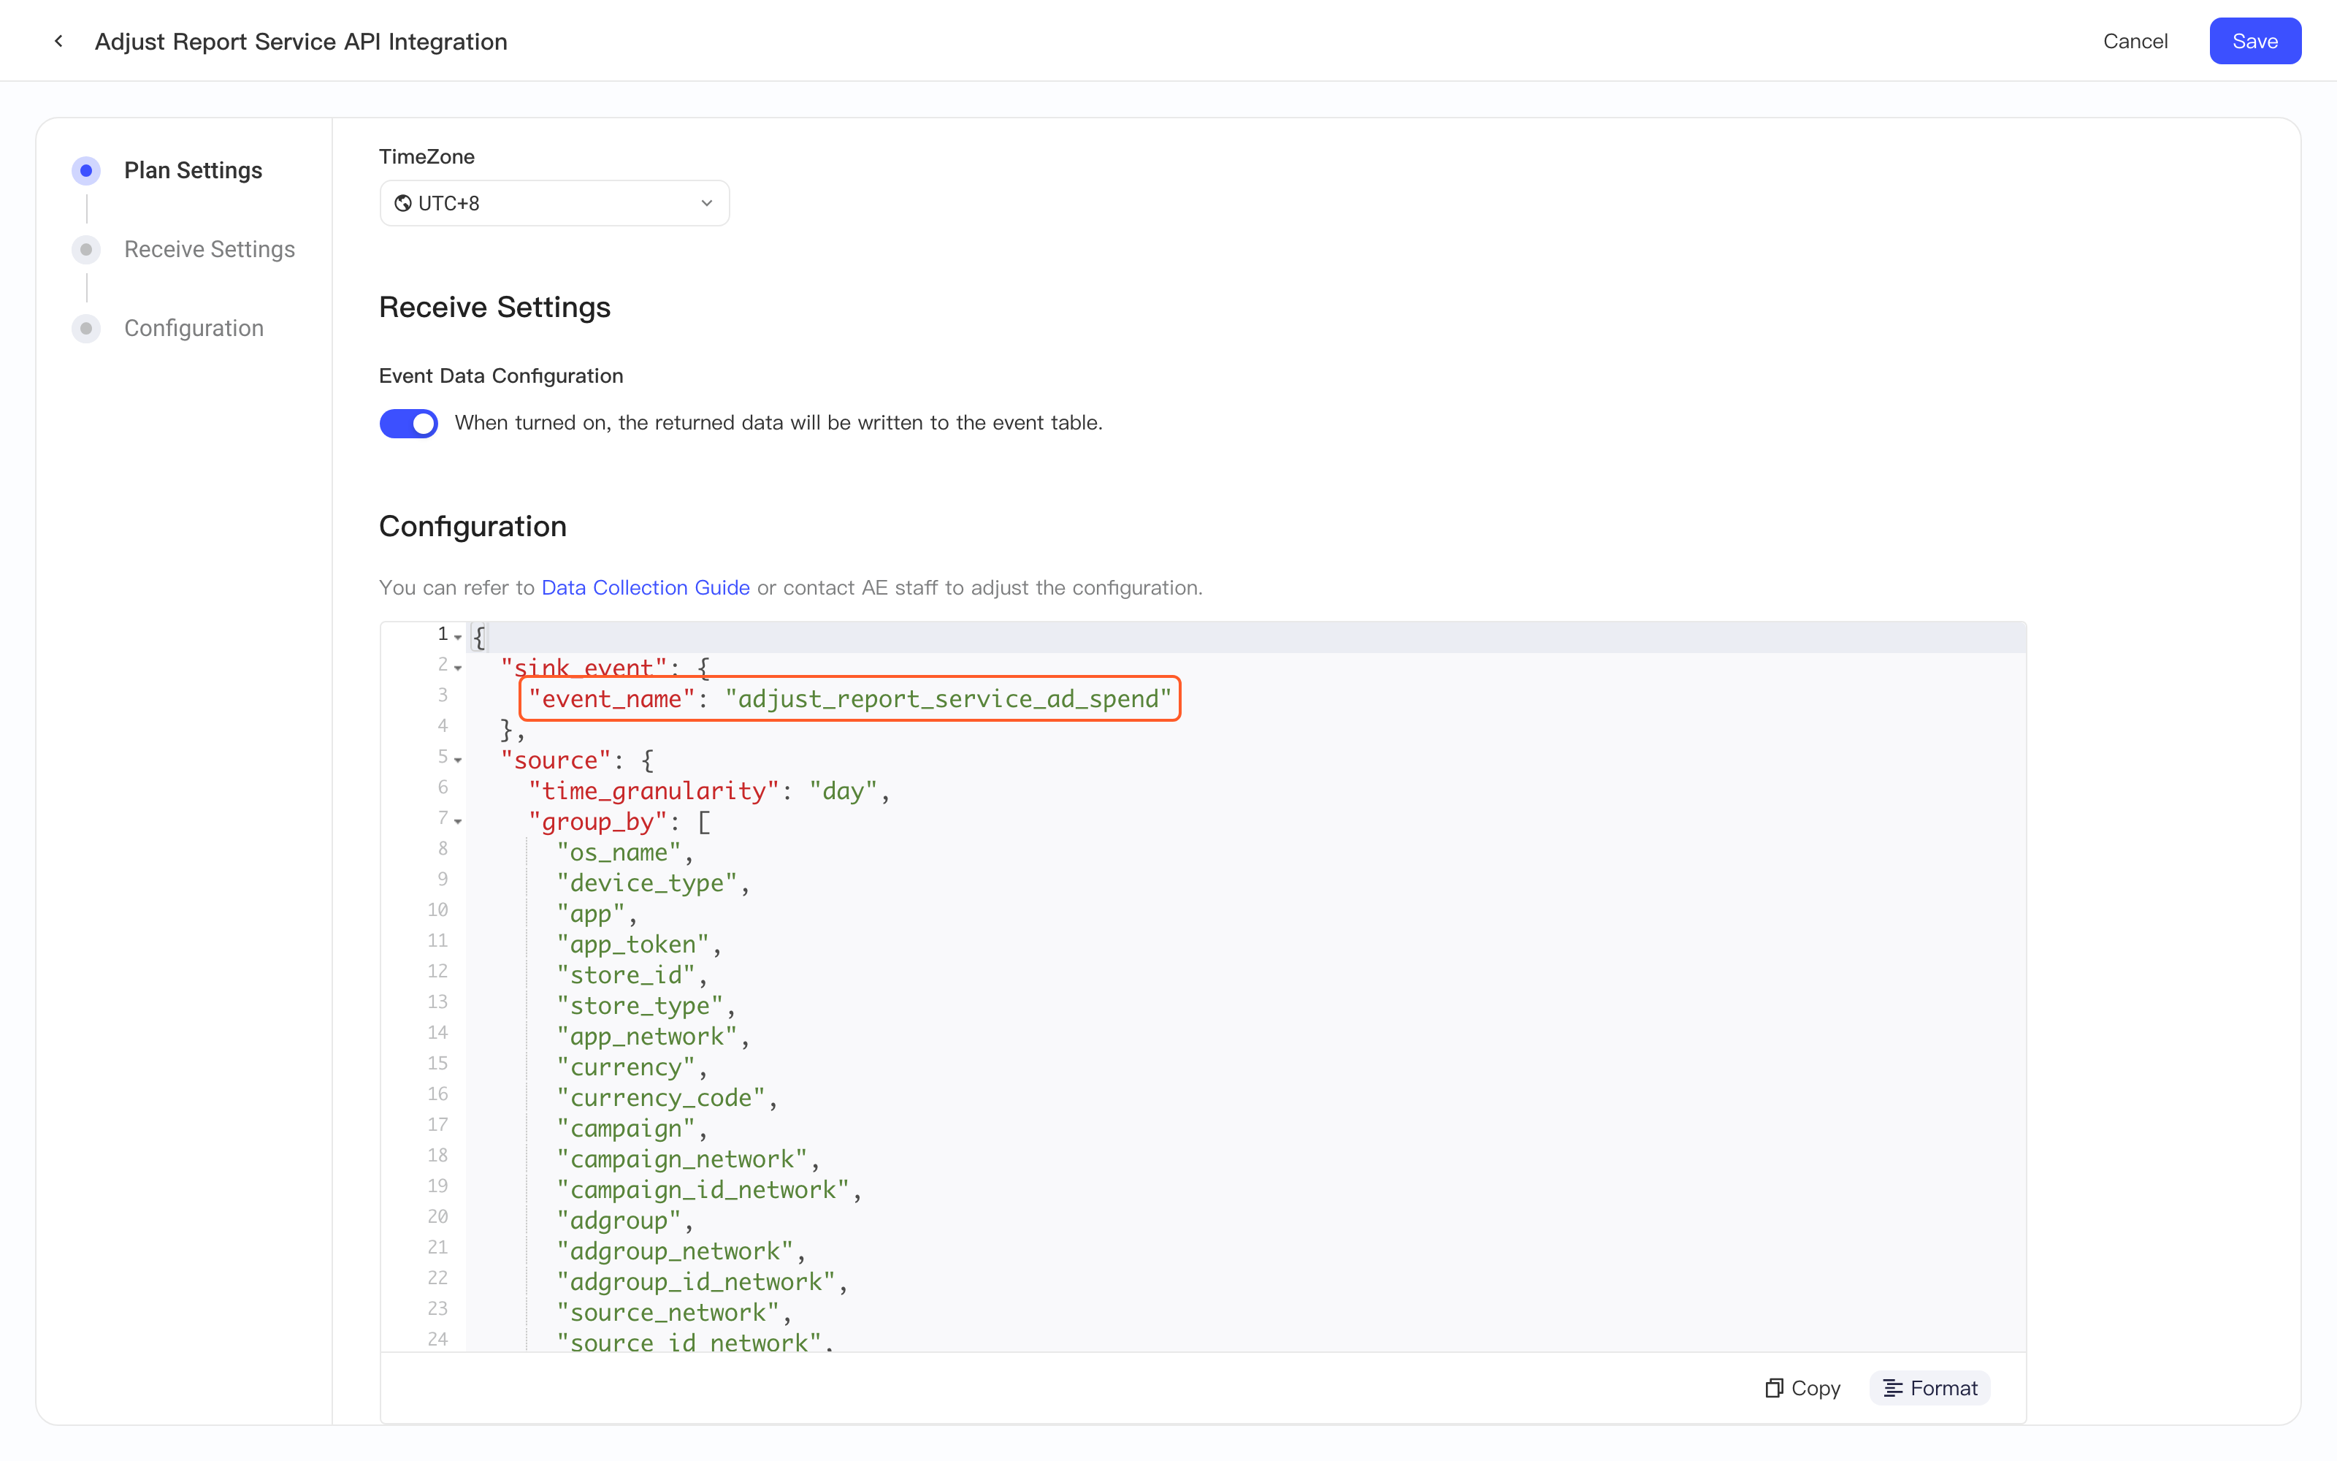Click the Adjust Report Service API Integration title

pyautogui.click(x=302, y=42)
